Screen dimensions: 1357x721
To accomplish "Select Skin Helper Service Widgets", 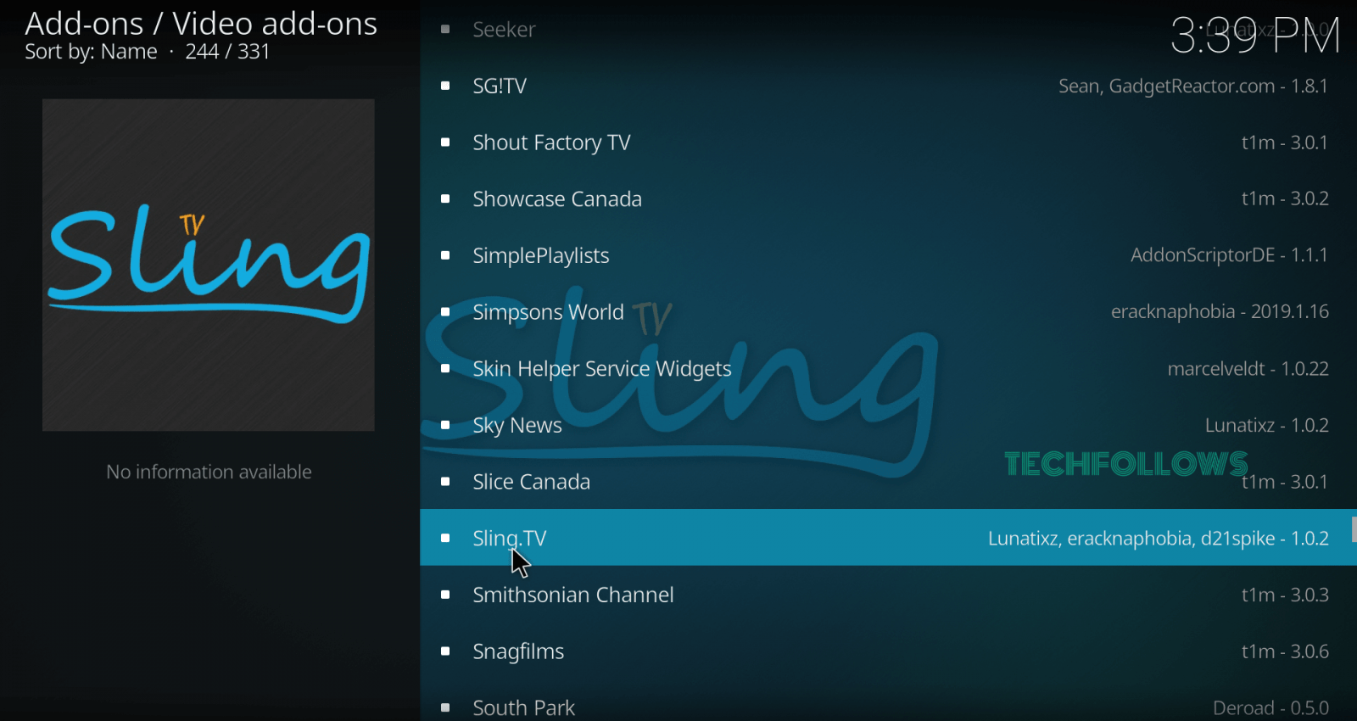I will pyautogui.click(x=886, y=368).
